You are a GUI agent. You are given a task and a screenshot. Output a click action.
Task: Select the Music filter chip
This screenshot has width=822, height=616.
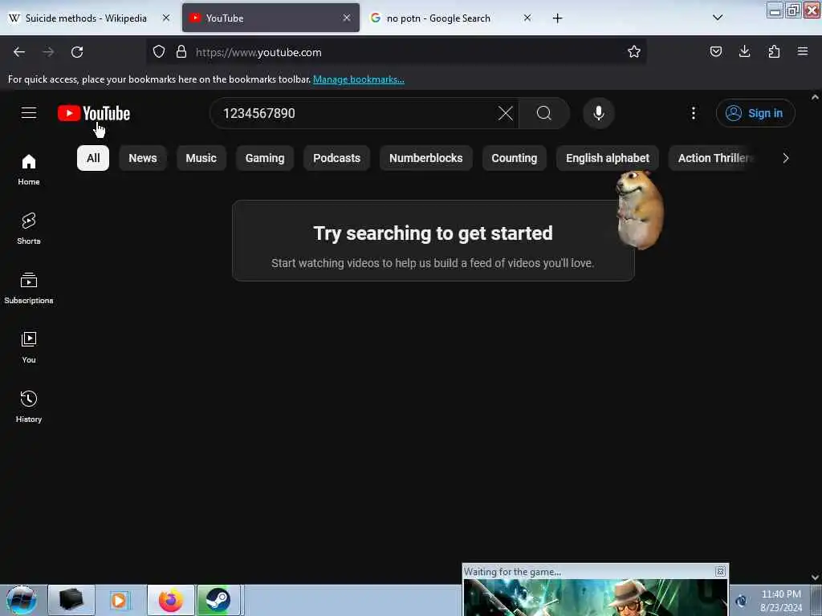(201, 158)
